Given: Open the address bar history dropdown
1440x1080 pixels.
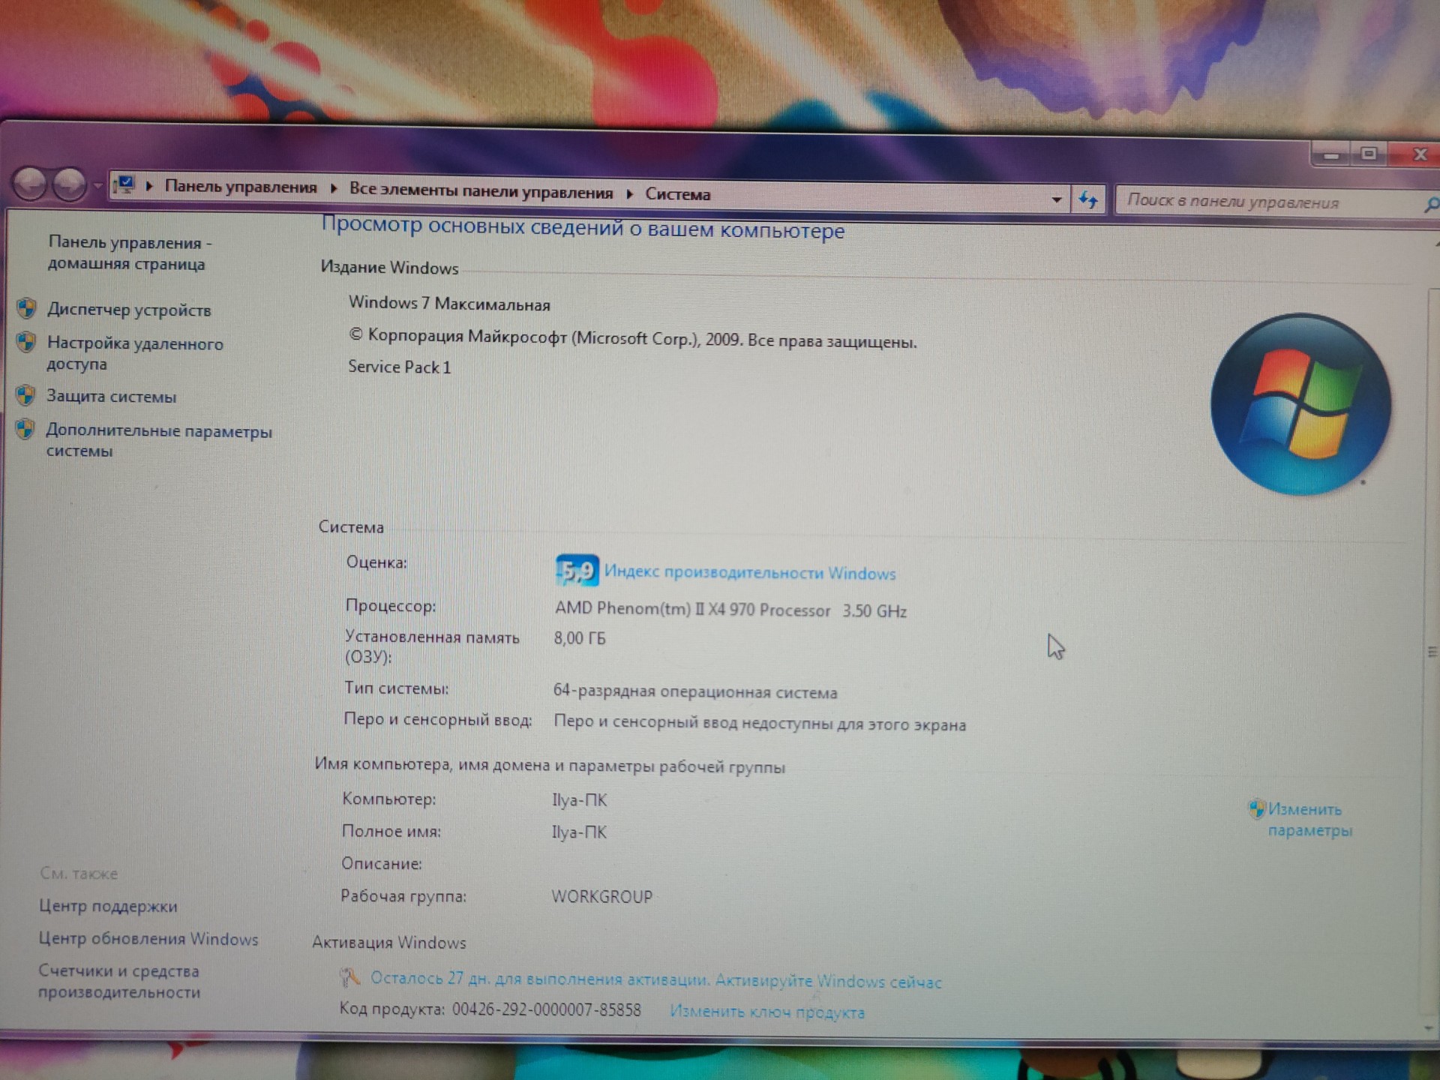Looking at the screenshot, I should pyautogui.click(x=1056, y=199).
